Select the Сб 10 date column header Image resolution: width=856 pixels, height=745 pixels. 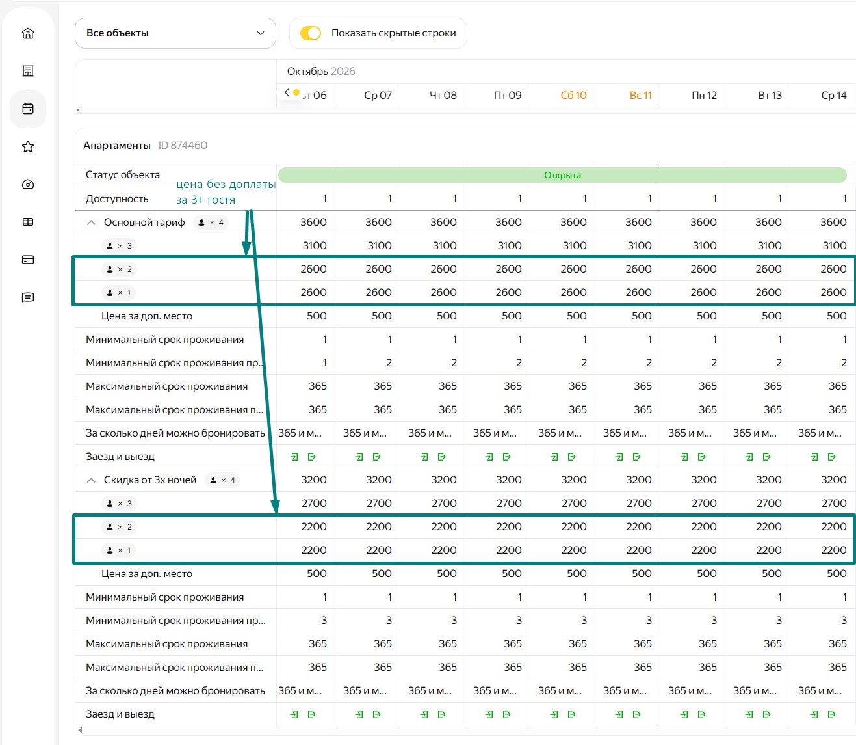coord(573,95)
